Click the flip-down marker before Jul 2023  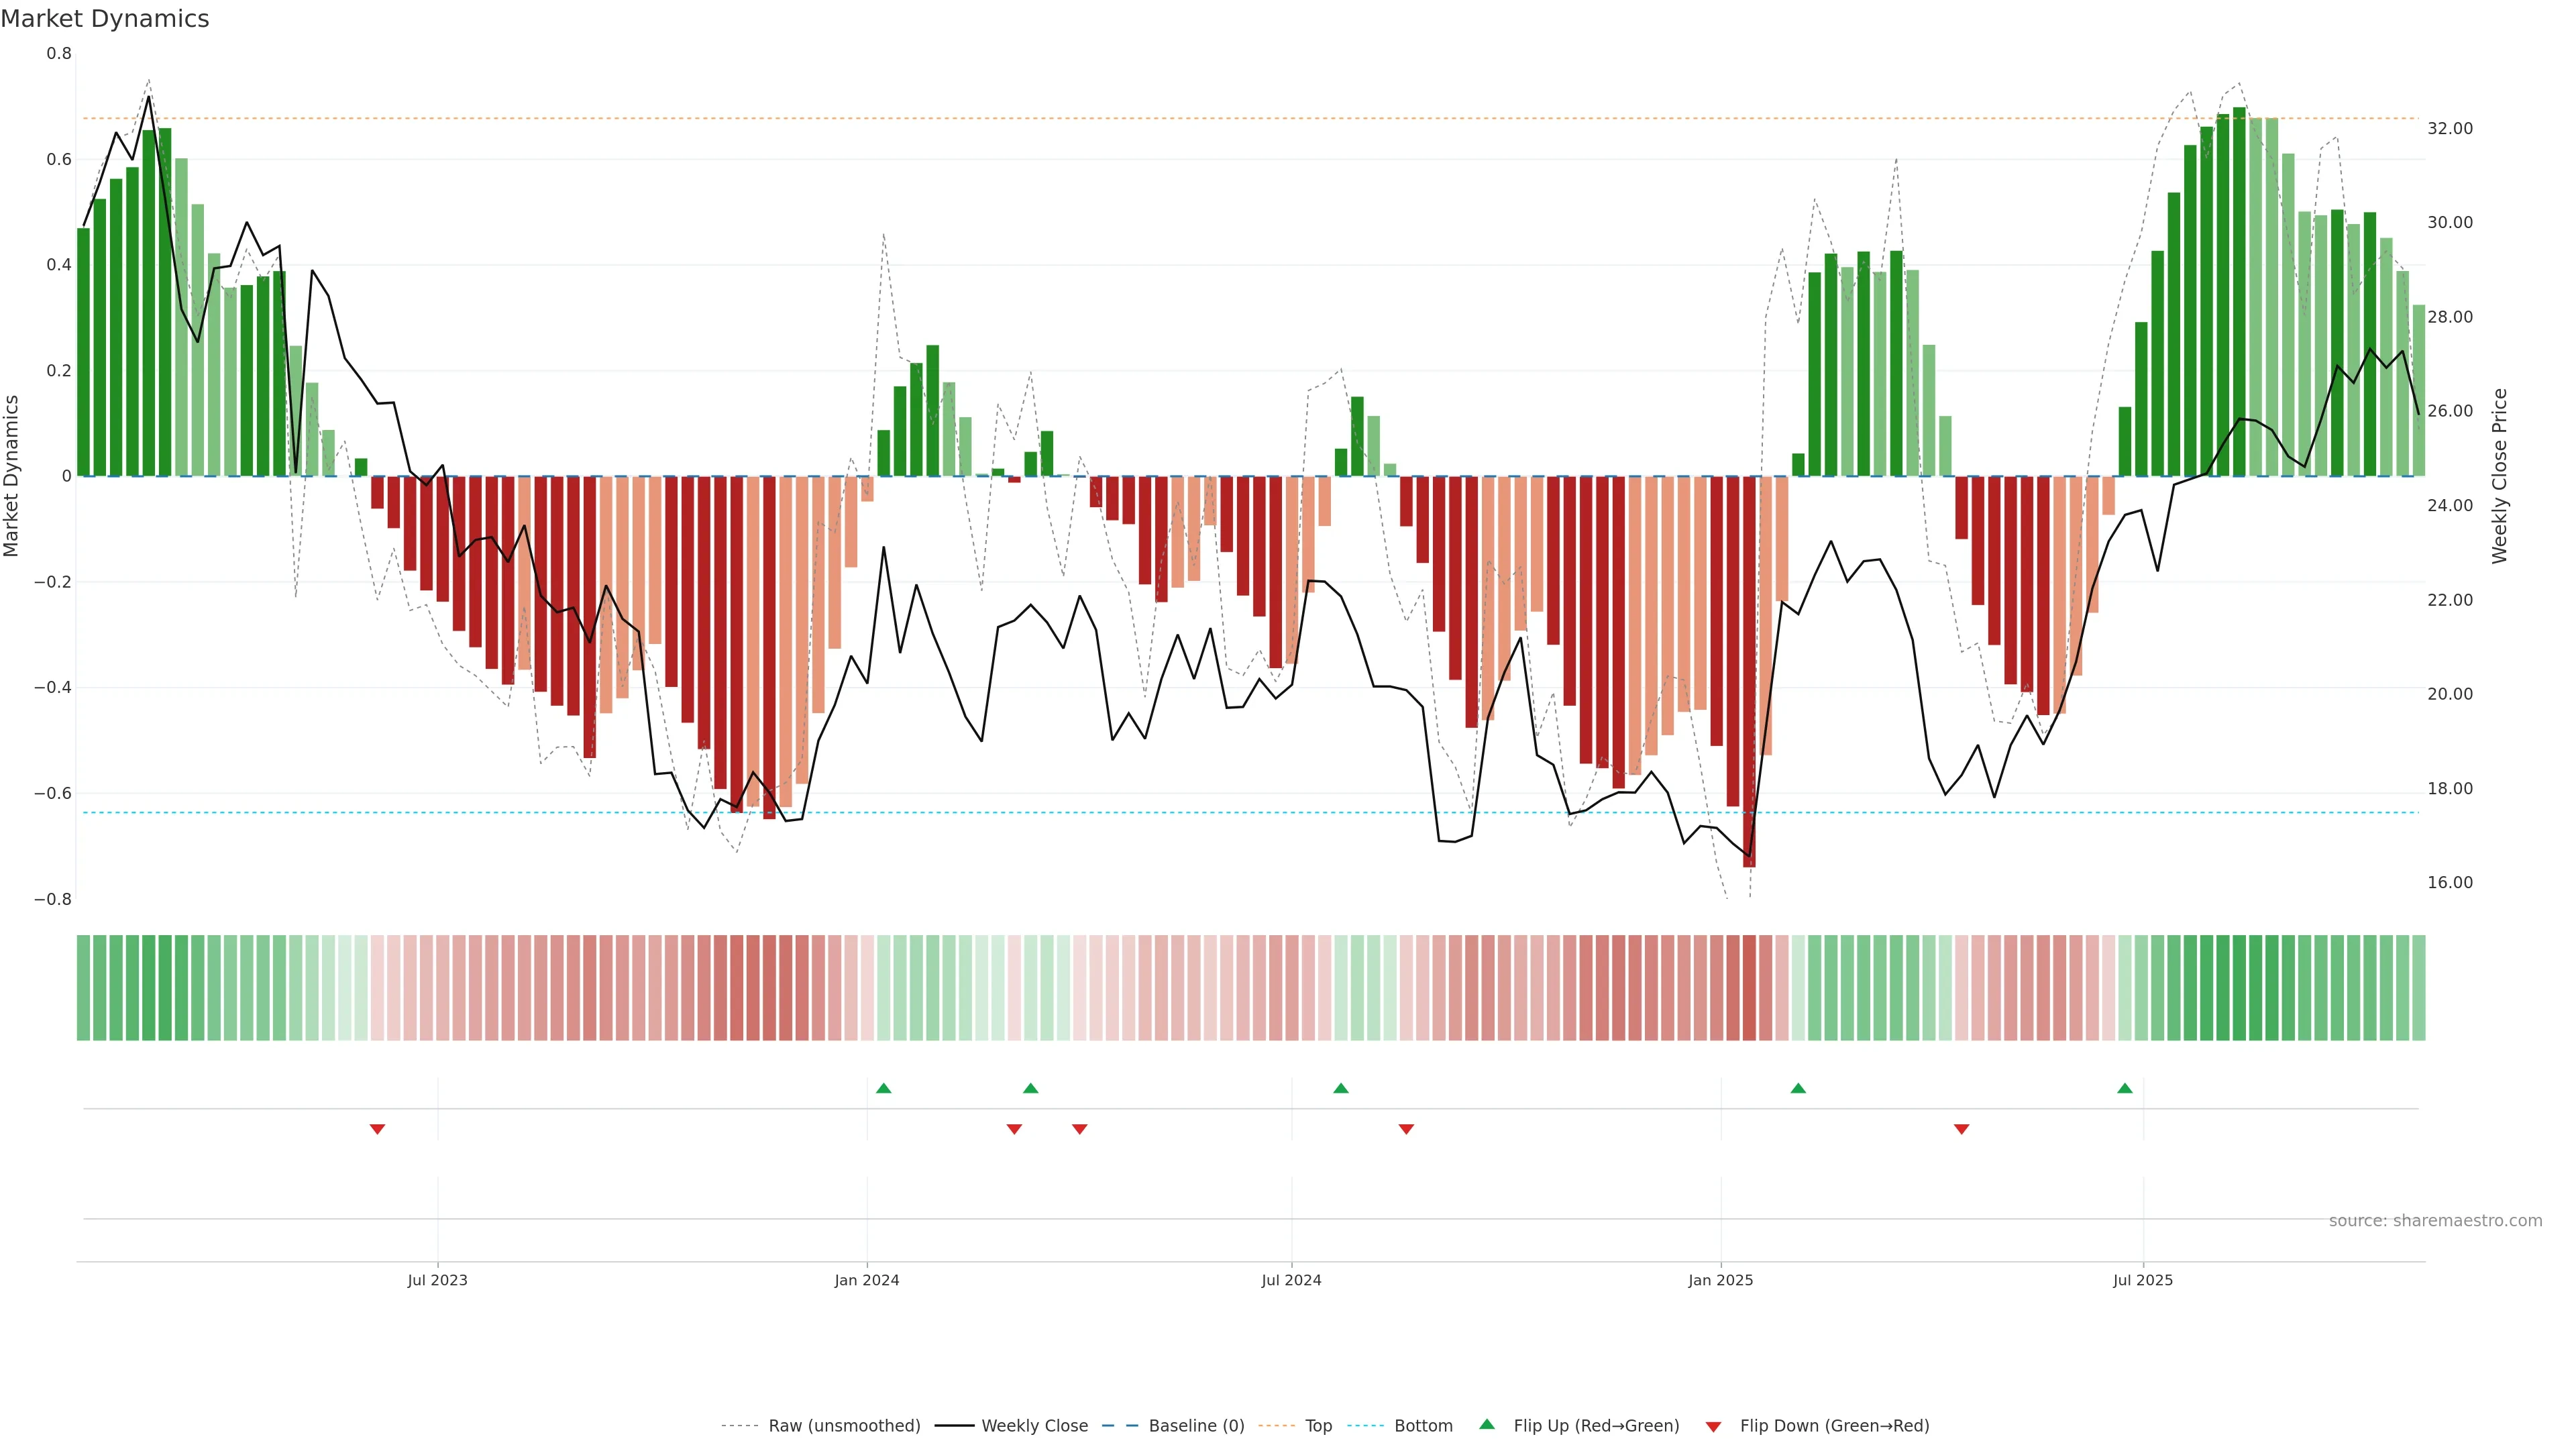377,1129
